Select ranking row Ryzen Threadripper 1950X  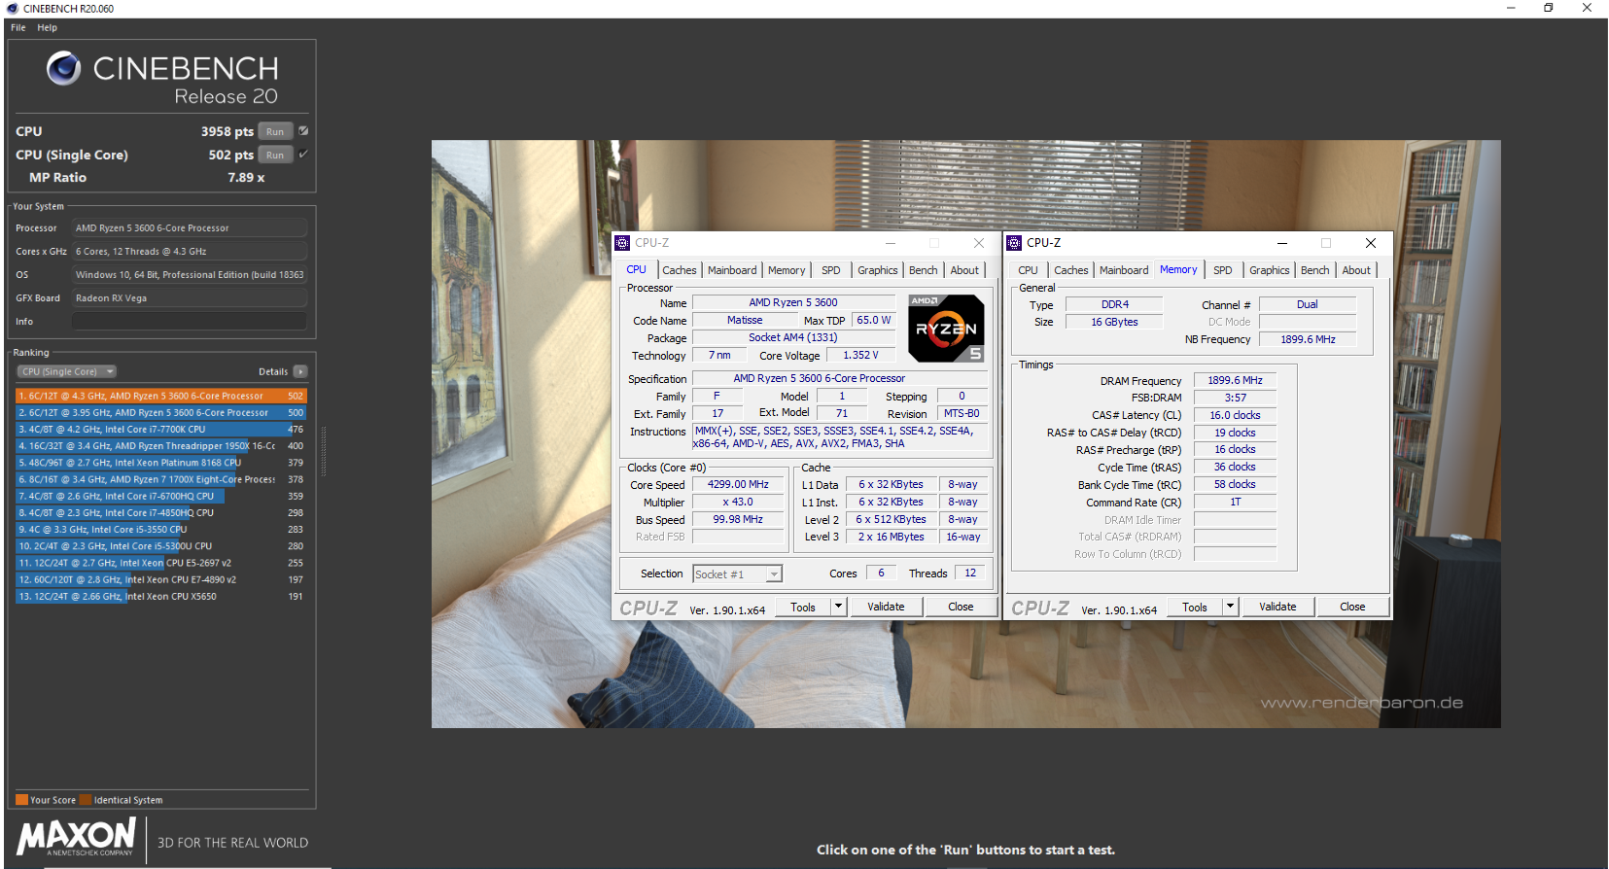161,446
